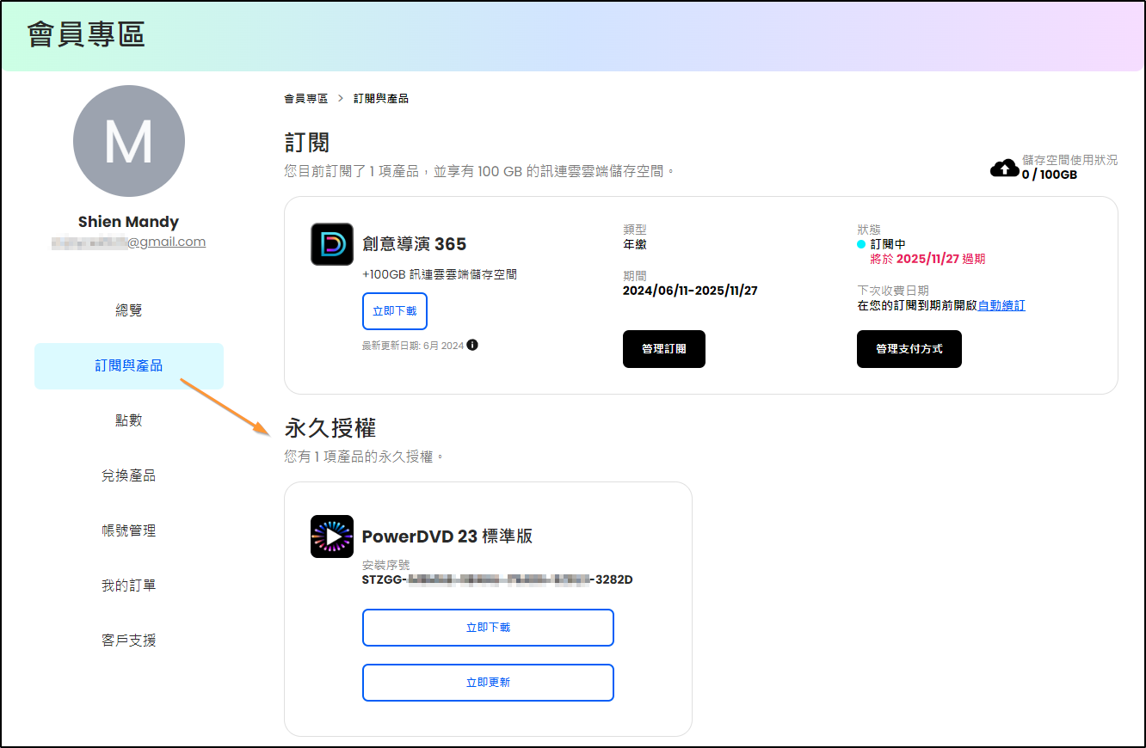1146x748 pixels.
Task: Go to 點數 sidebar item
Action: [129, 420]
